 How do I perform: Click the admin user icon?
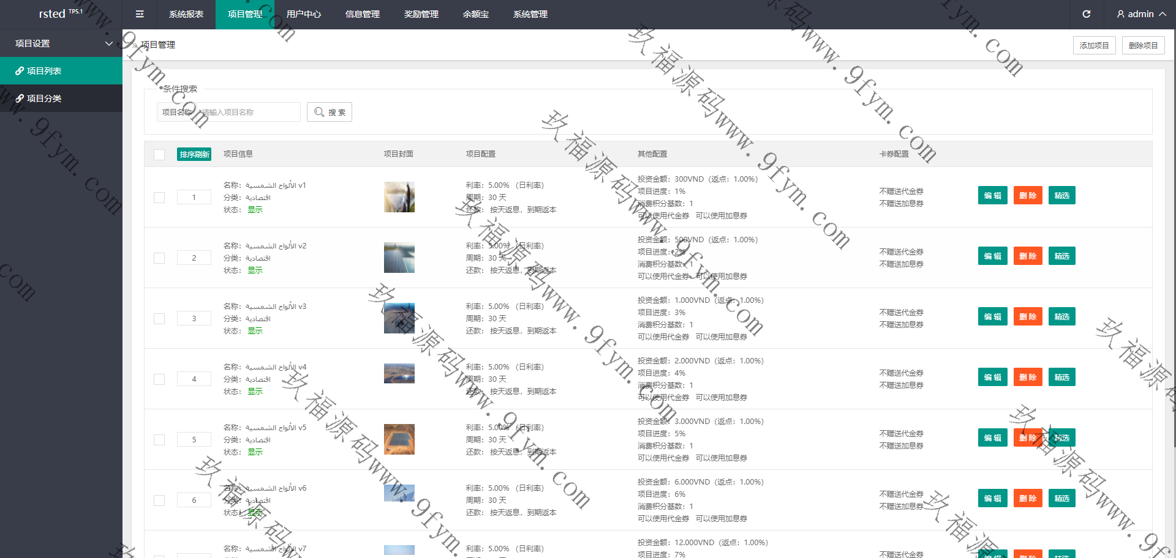coord(1120,14)
